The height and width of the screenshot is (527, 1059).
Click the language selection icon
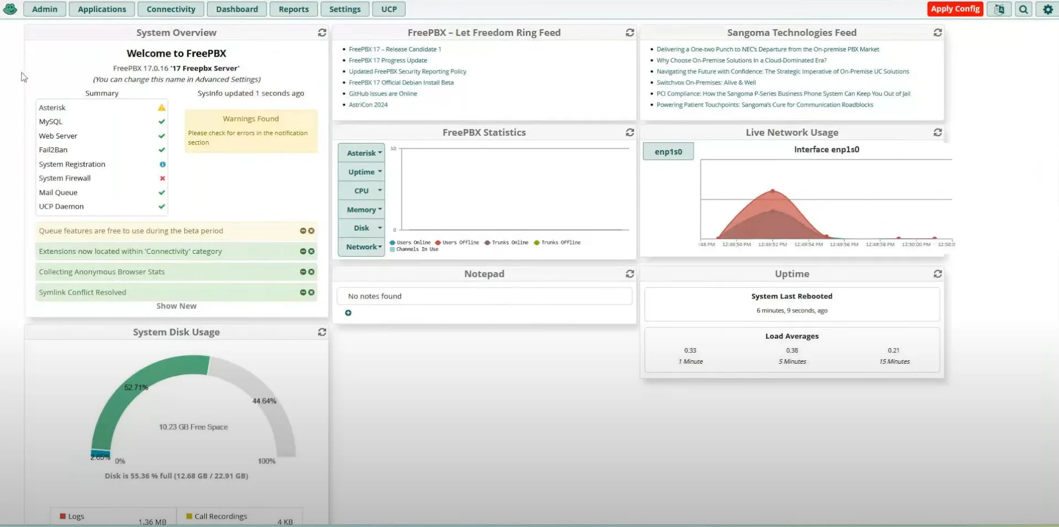[999, 9]
